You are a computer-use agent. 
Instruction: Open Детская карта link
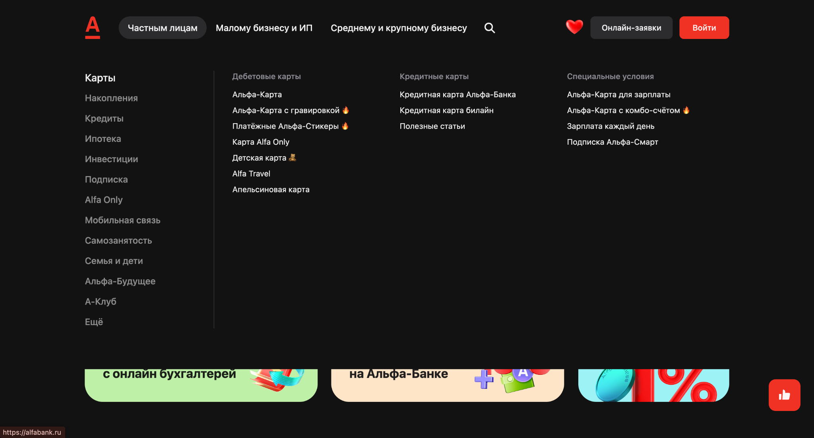pyautogui.click(x=259, y=158)
